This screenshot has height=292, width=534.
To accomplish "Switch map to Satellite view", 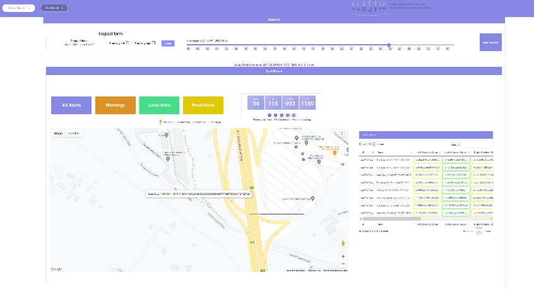I will click(x=74, y=133).
